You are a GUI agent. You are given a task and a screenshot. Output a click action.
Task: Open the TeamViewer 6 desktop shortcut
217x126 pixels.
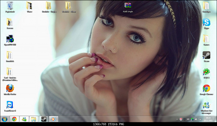[10, 105]
